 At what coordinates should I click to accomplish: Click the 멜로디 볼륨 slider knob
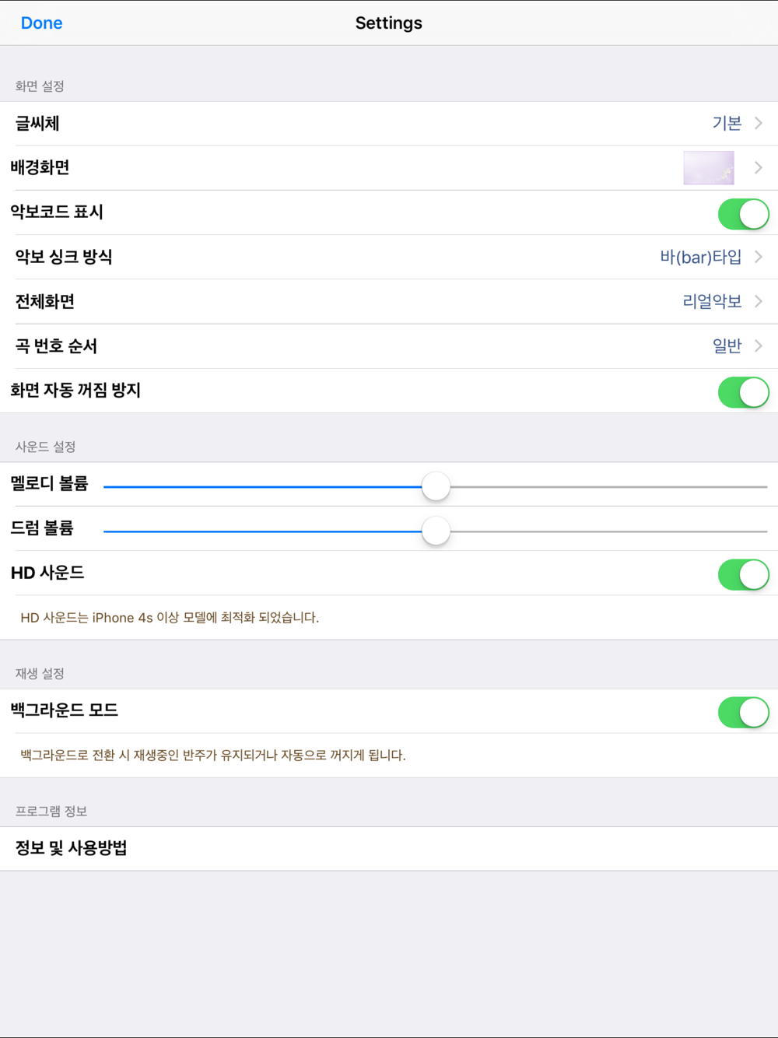(436, 486)
